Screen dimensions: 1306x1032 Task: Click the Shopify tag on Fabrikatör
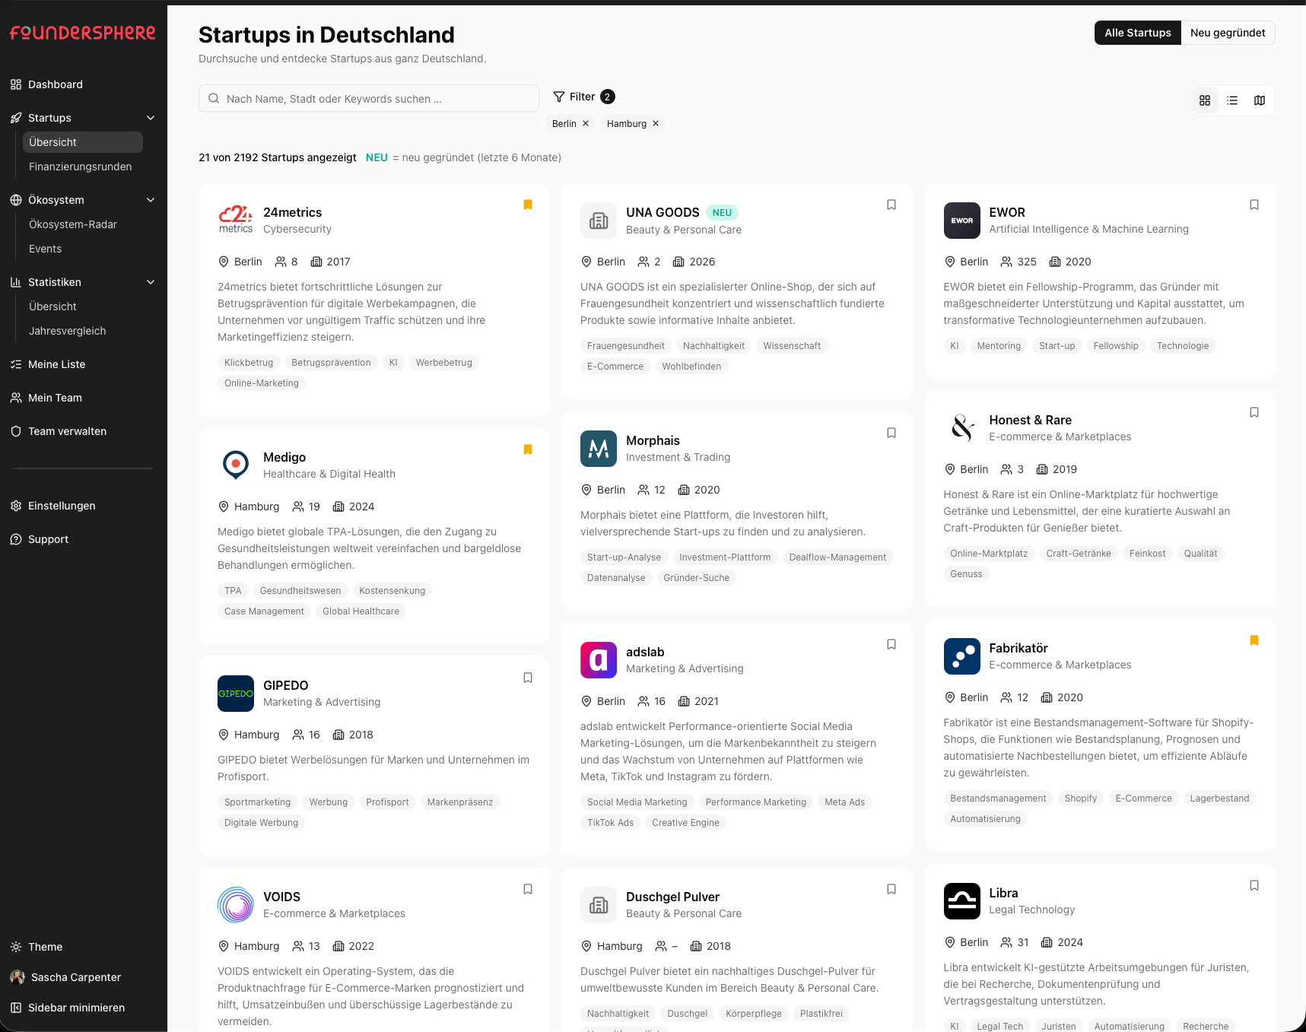1080,799
